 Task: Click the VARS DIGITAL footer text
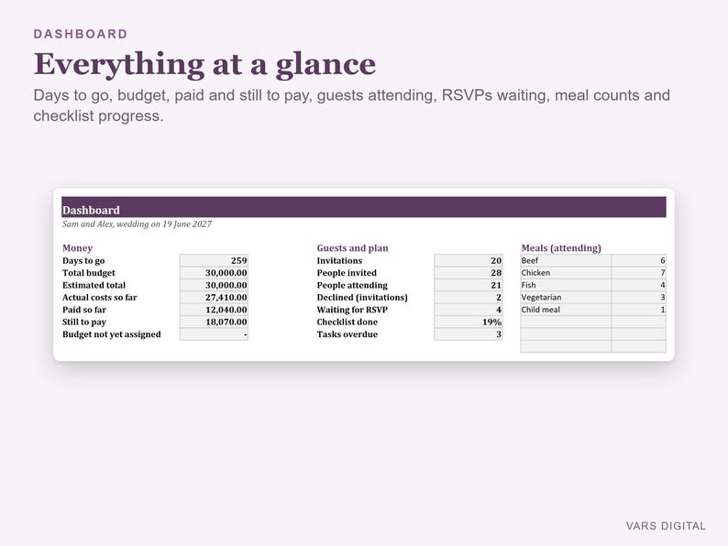(x=666, y=526)
